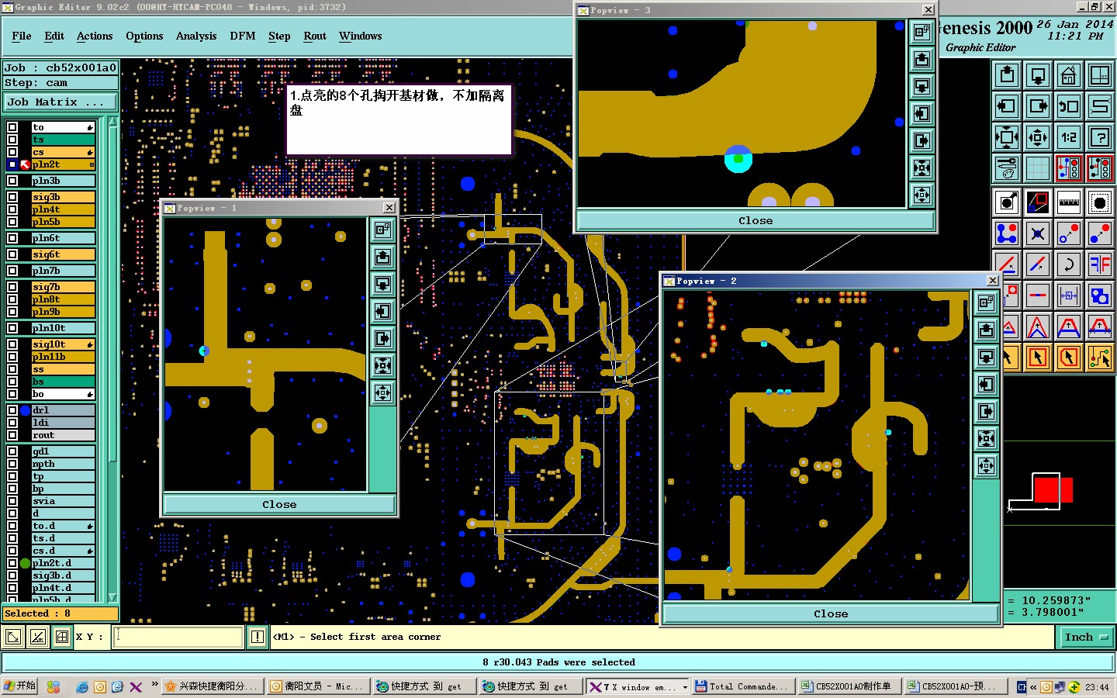Image resolution: width=1117 pixels, height=698 pixels.
Task: Click the Home view icon
Action: click(x=1069, y=75)
